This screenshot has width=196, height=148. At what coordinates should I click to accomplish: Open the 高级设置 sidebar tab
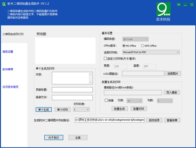(8, 52)
